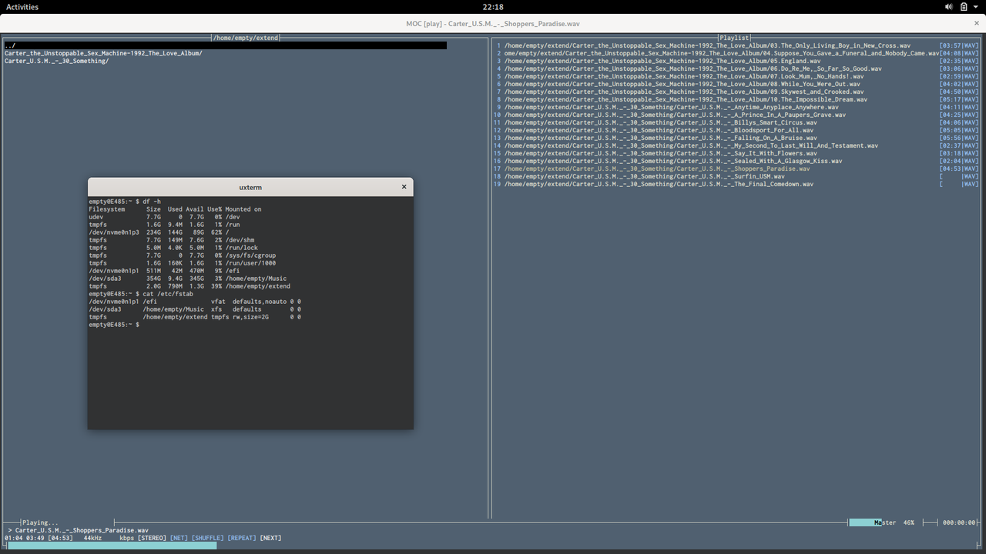Click the 000:00:00 total time counter
The height and width of the screenshot is (554, 986).
tap(959, 522)
